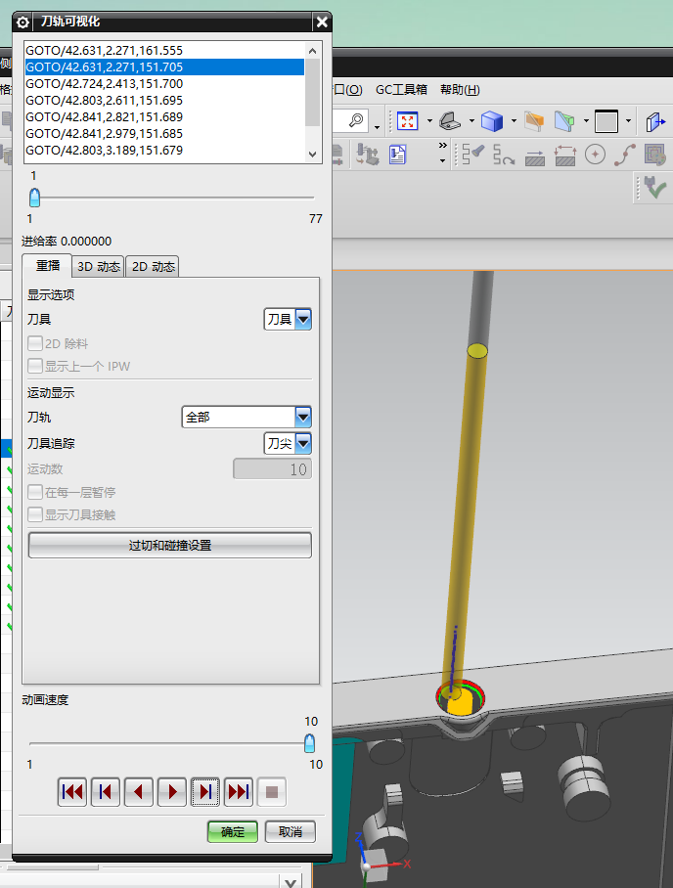Click the Fit view icon

click(407, 120)
